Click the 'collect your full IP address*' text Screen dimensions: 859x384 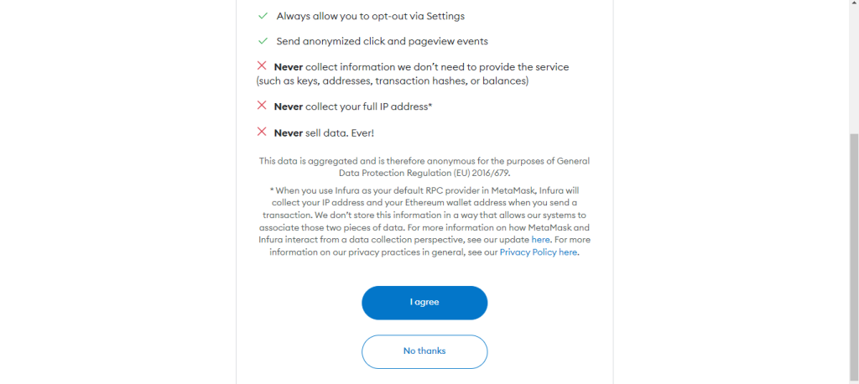tap(369, 106)
